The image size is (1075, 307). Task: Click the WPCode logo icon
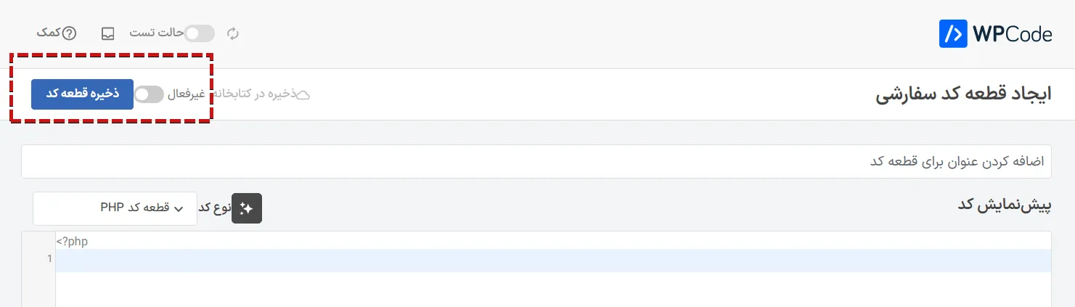pos(953,33)
